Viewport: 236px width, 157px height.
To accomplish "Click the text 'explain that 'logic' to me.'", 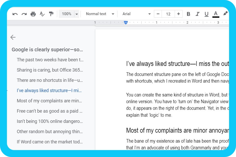I will tap(149, 115).
